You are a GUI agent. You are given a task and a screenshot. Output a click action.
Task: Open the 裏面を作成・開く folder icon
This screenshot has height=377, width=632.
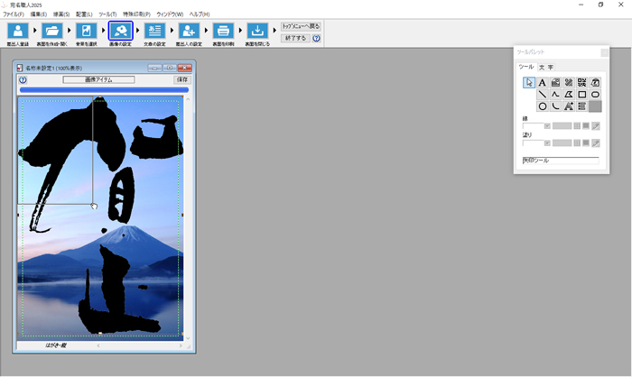coord(51,32)
